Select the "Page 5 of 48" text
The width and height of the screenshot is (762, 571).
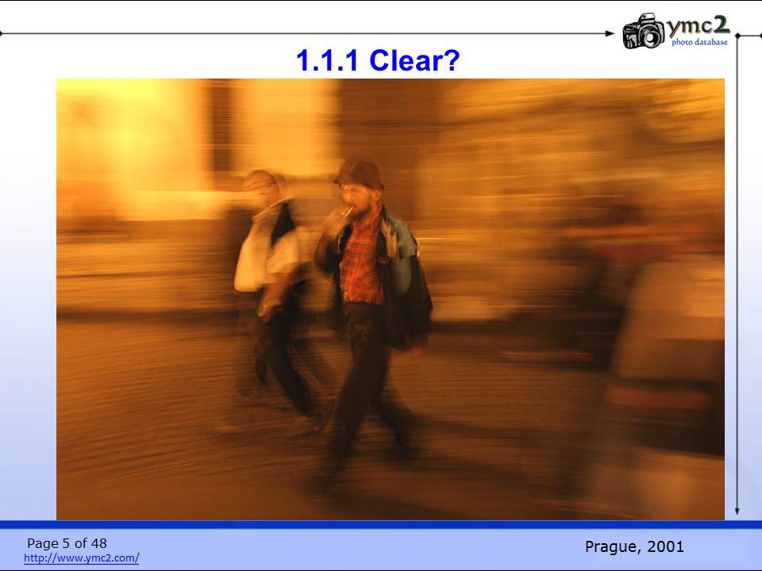pyautogui.click(x=67, y=542)
